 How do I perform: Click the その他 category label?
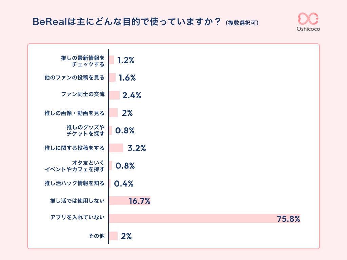96,236
